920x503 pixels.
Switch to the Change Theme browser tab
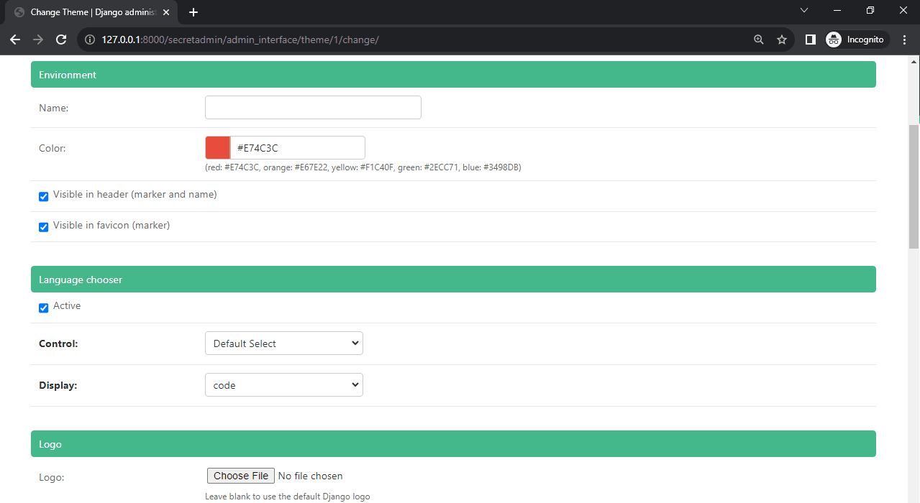91,12
